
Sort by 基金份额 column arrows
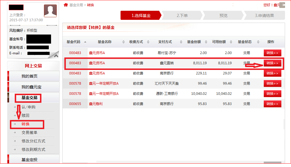coord(206,42)
